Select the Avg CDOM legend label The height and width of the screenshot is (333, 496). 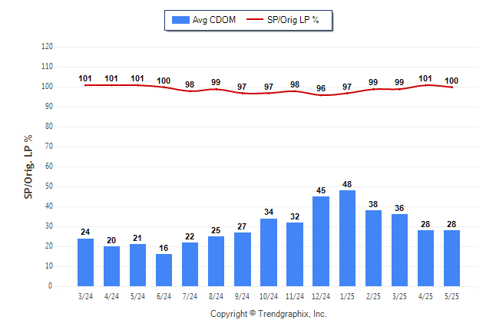[x=214, y=20]
